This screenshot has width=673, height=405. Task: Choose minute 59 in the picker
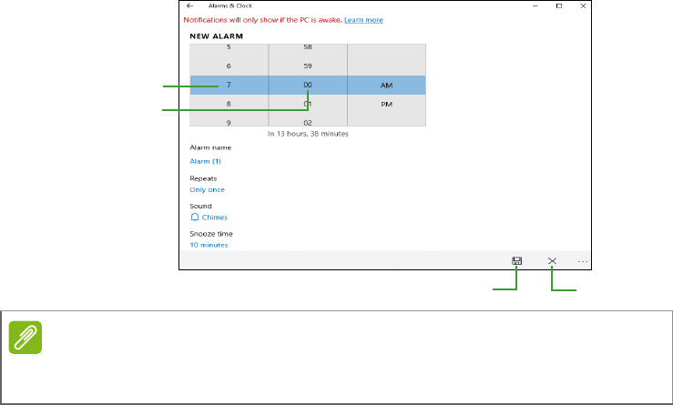point(308,66)
